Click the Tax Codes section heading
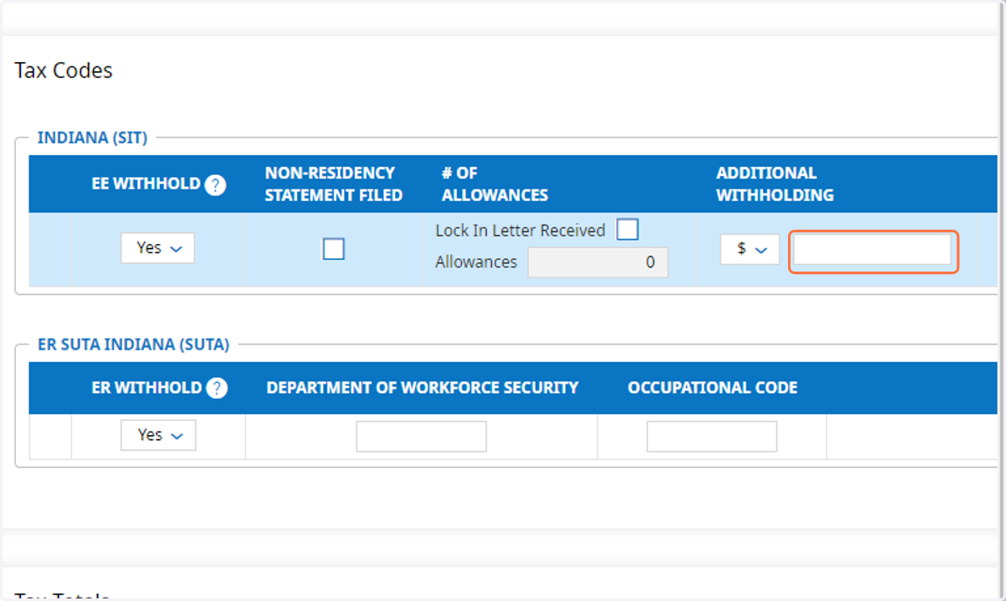This screenshot has height=601, width=1006. (64, 70)
